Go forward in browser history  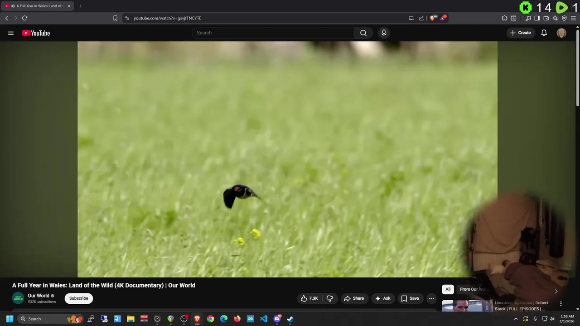coord(15,18)
